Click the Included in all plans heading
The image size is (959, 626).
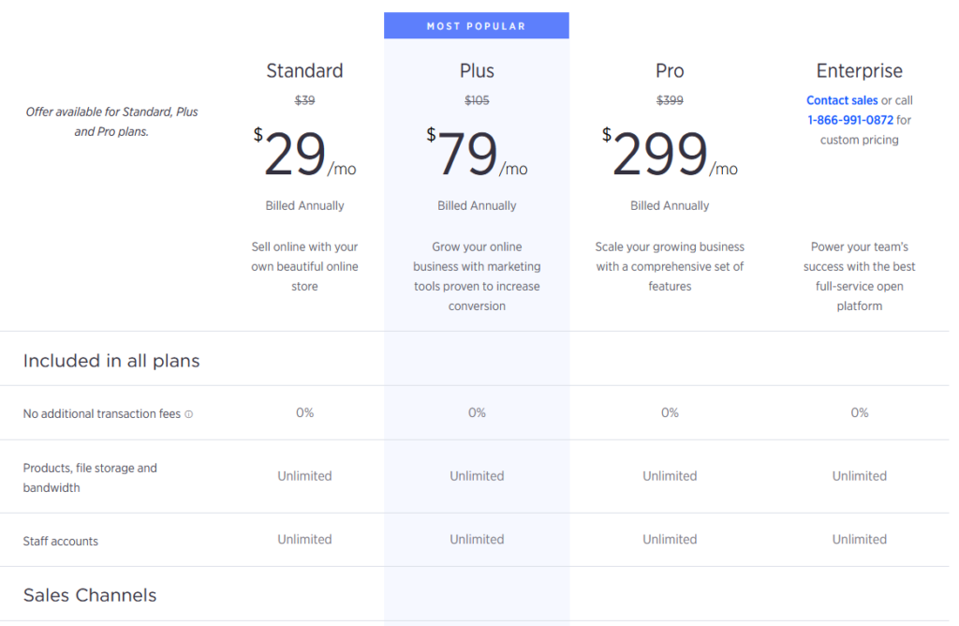pyautogui.click(x=111, y=361)
